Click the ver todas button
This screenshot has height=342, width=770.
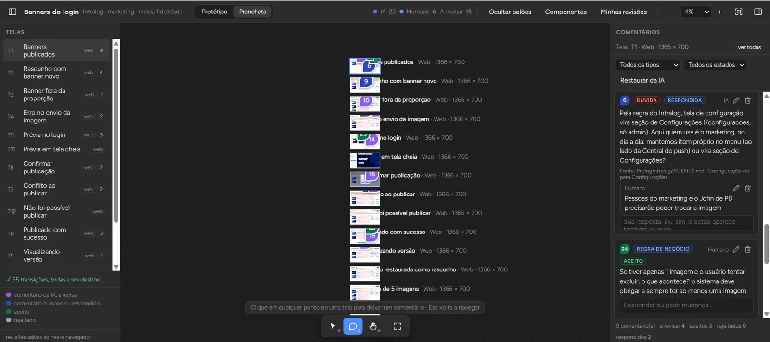pos(749,47)
